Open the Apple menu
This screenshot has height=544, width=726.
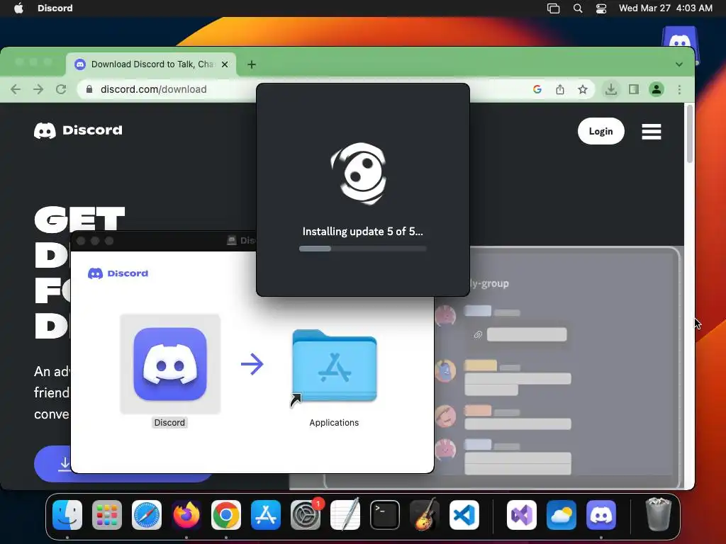[18, 8]
